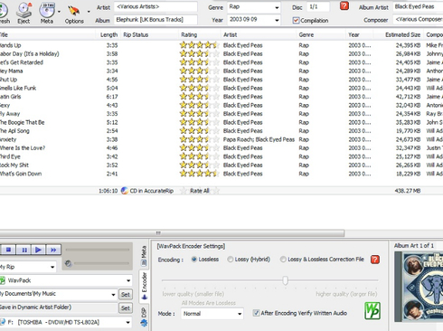Click the WavPack logo icon
Image resolution: width=443 pixels, height=331 pixels.
[372, 311]
